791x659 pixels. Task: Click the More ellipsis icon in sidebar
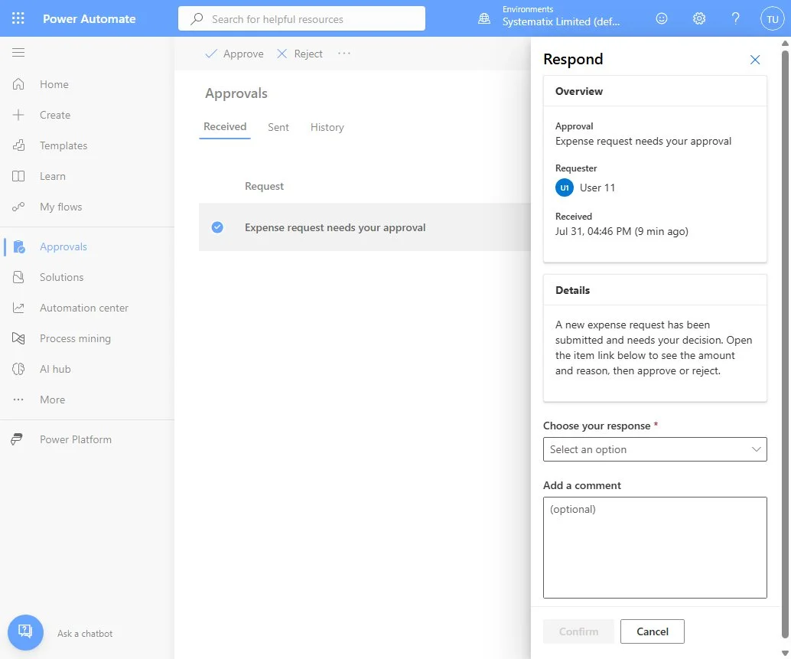pos(18,400)
